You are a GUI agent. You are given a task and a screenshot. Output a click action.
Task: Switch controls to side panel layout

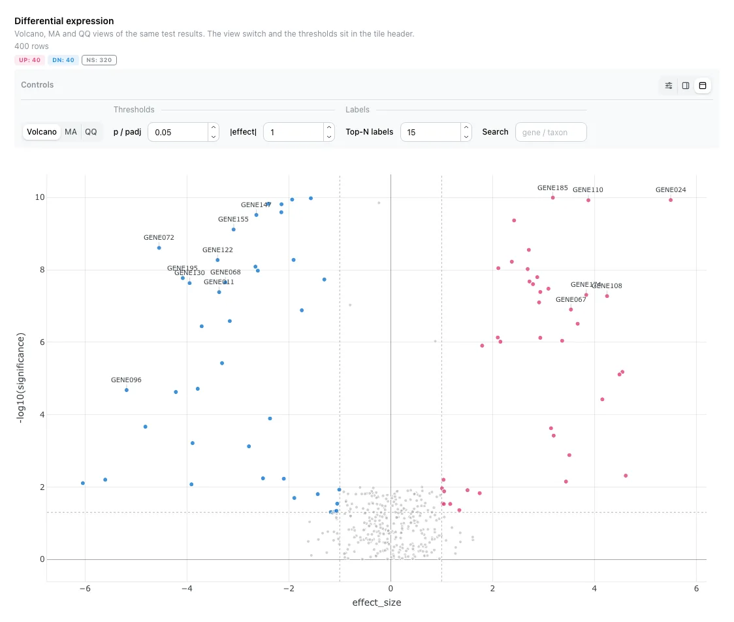point(686,85)
